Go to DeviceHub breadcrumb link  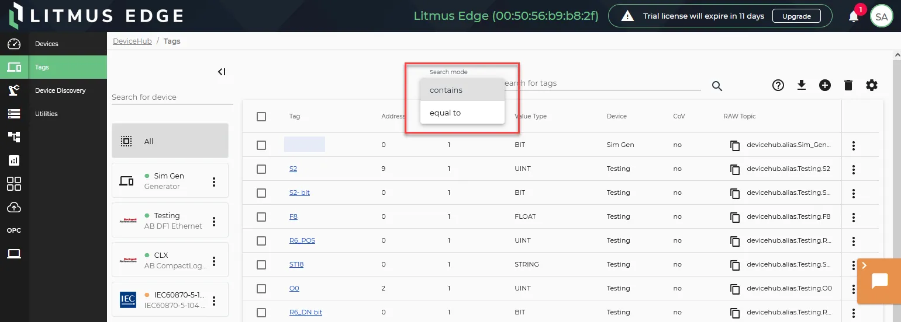132,41
